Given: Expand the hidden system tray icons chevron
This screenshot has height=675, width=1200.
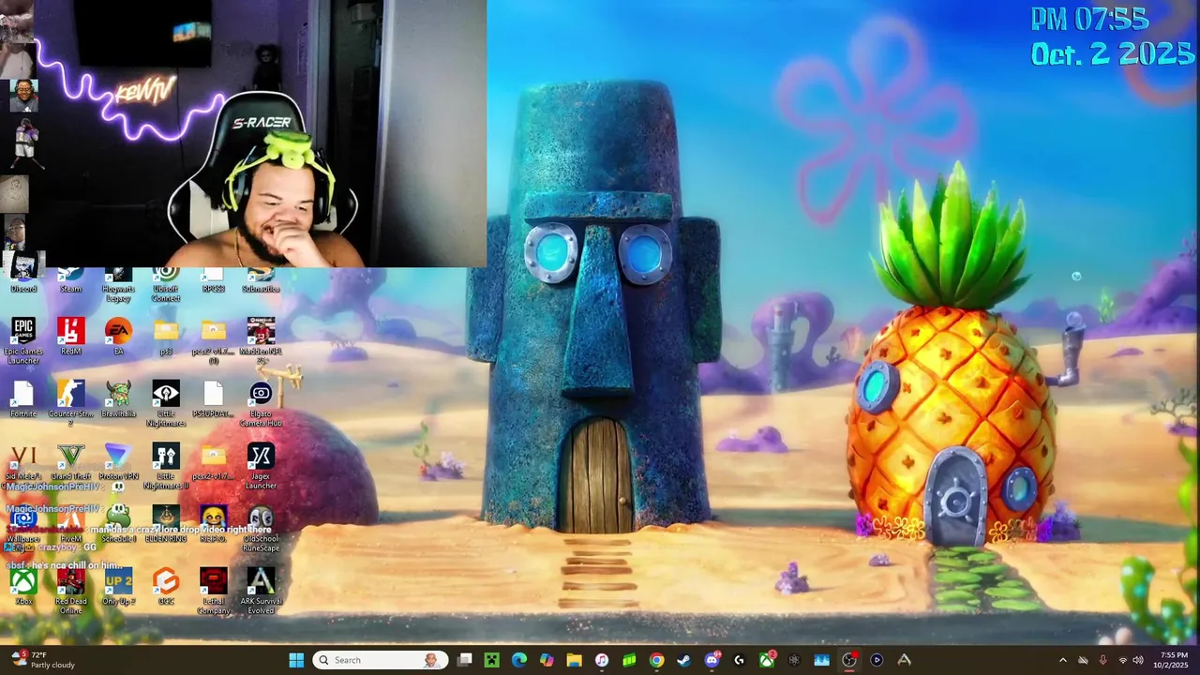Looking at the screenshot, I should [1062, 660].
